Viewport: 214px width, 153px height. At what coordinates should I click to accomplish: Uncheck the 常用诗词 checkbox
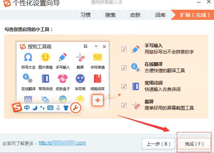point(124,86)
